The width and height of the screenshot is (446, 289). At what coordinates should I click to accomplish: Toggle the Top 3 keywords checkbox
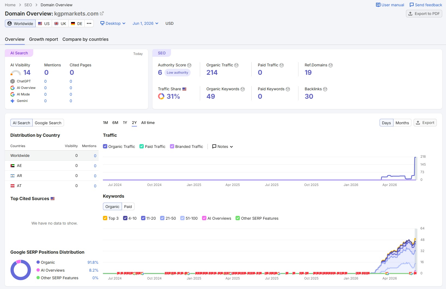(105, 218)
